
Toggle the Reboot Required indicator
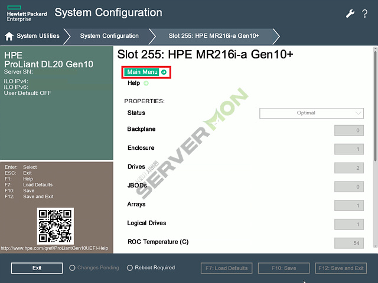pos(130,268)
